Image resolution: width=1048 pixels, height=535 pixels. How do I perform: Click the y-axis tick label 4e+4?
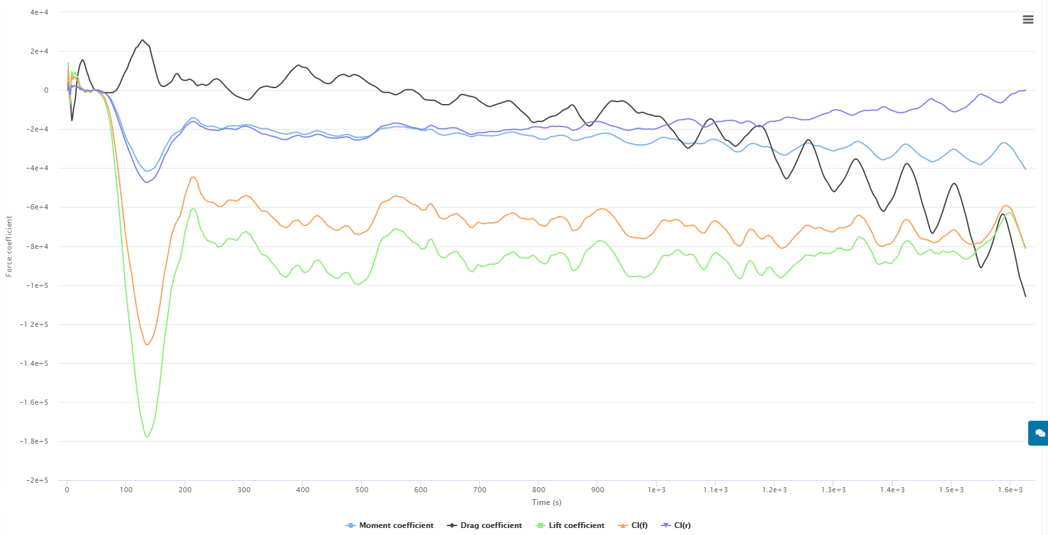(39, 12)
